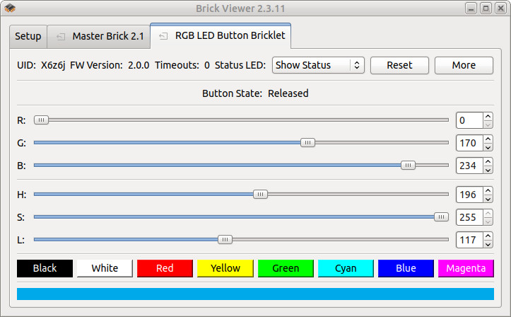The height and width of the screenshot is (317, 511).
Task: Click the Brick Viewer app icon in title bar
Action: tap(10, 8)
